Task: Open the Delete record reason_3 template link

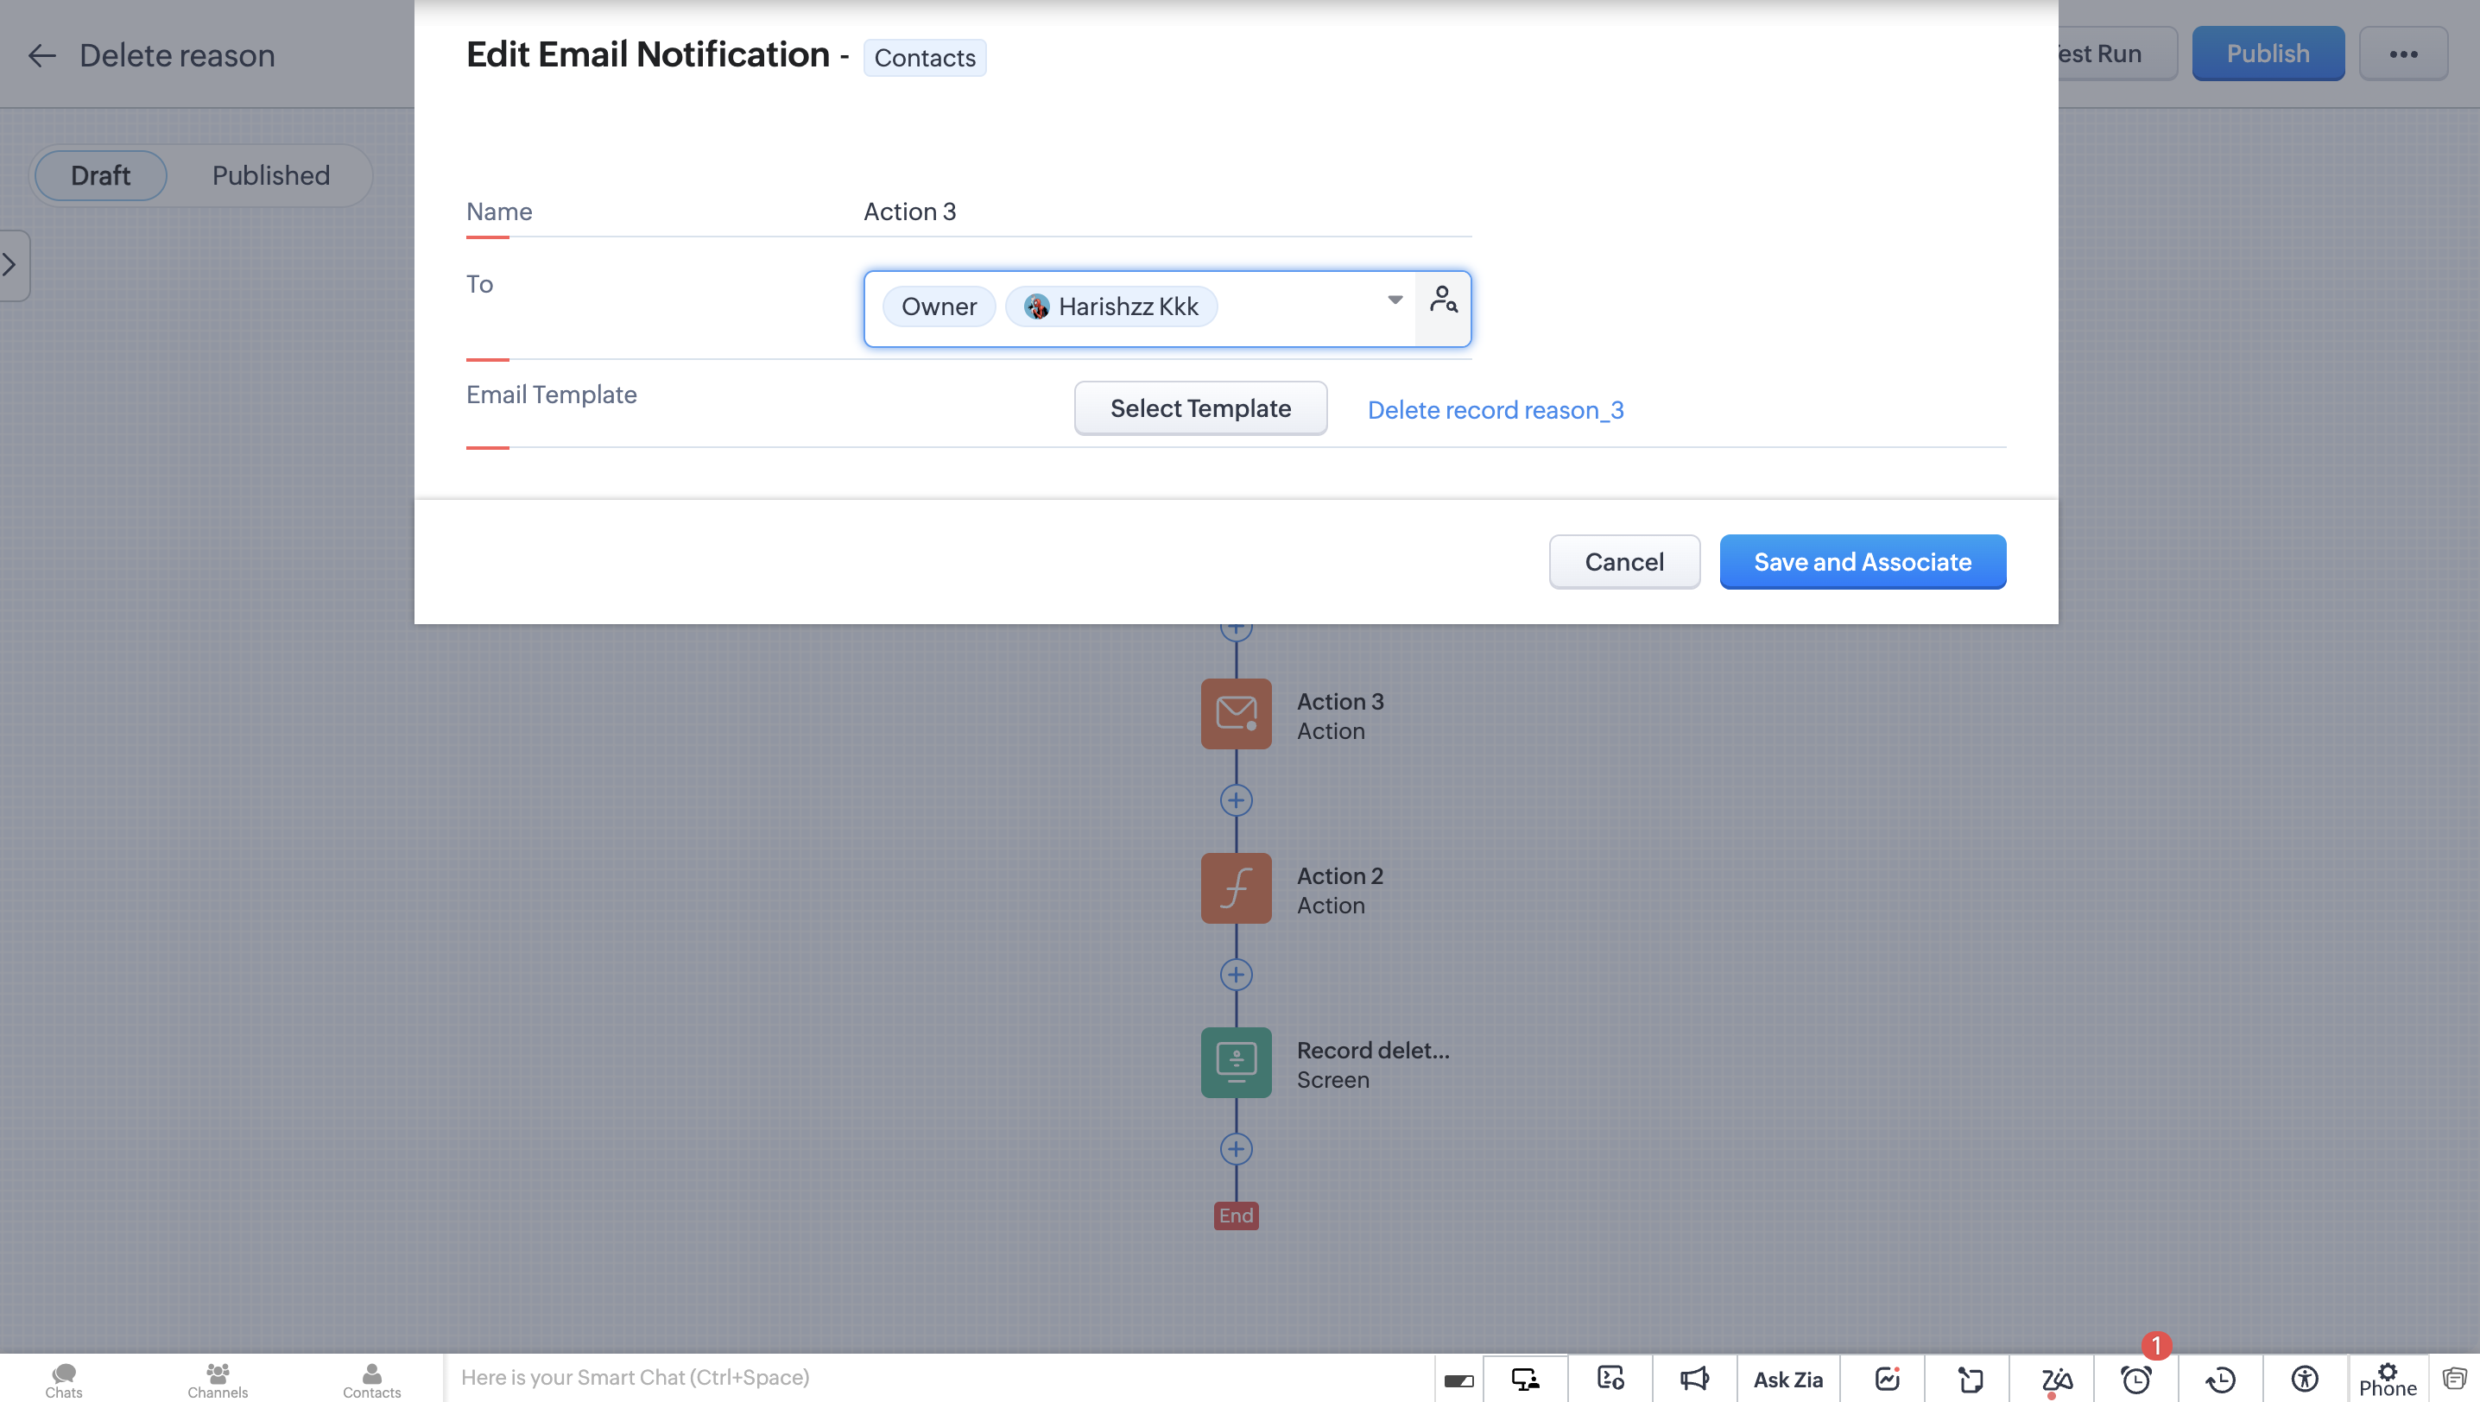Action: 1495,410
